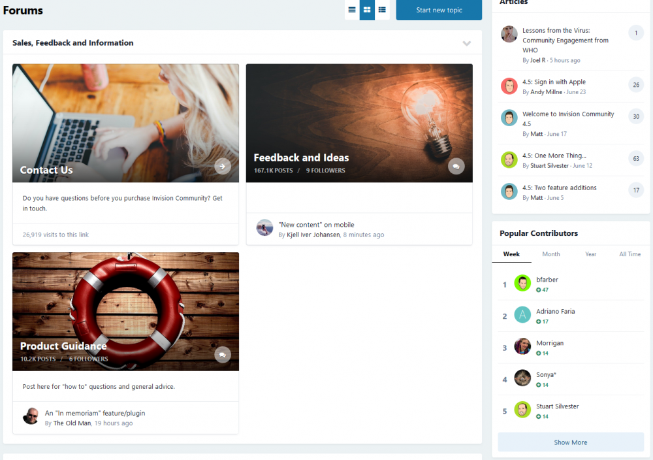Switch to the Month contributors tab
This screenshot has width=653, height=460.
tap(550, 254)
